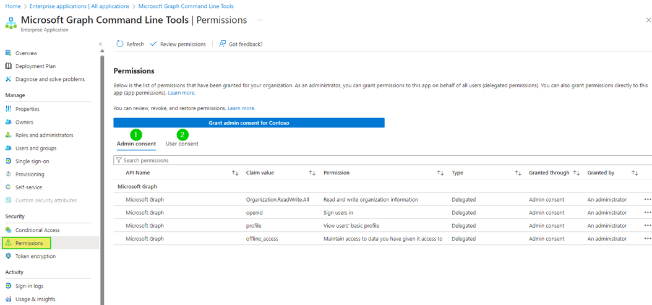Click the Sign users in permission text
Screen dimensions: 652x305
(338, 213)
